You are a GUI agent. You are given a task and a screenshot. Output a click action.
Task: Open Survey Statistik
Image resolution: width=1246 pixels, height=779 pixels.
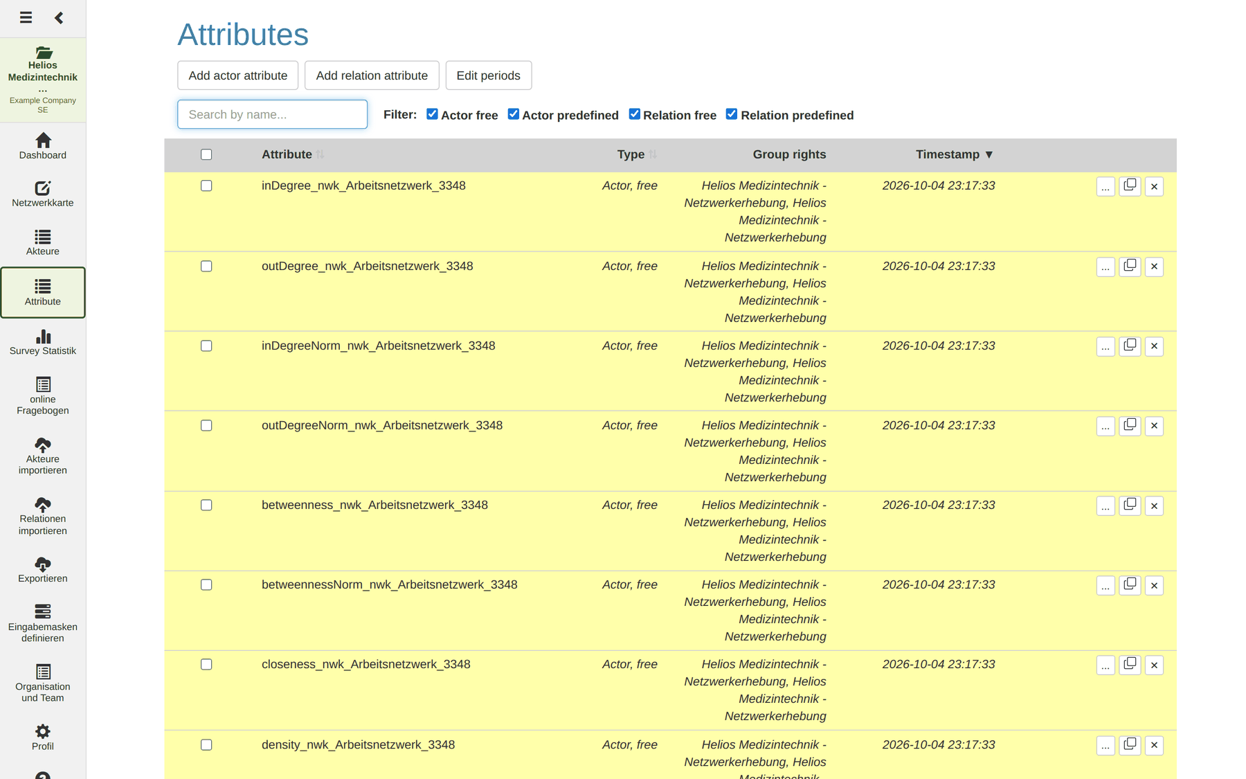43,342
